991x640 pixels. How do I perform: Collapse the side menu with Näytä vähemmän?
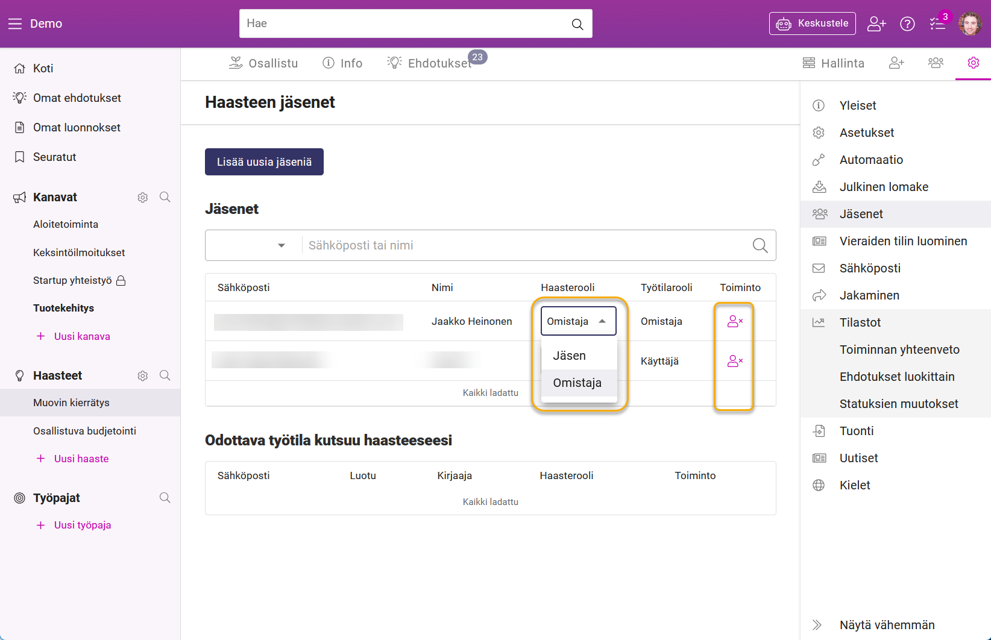coord(887,625)
